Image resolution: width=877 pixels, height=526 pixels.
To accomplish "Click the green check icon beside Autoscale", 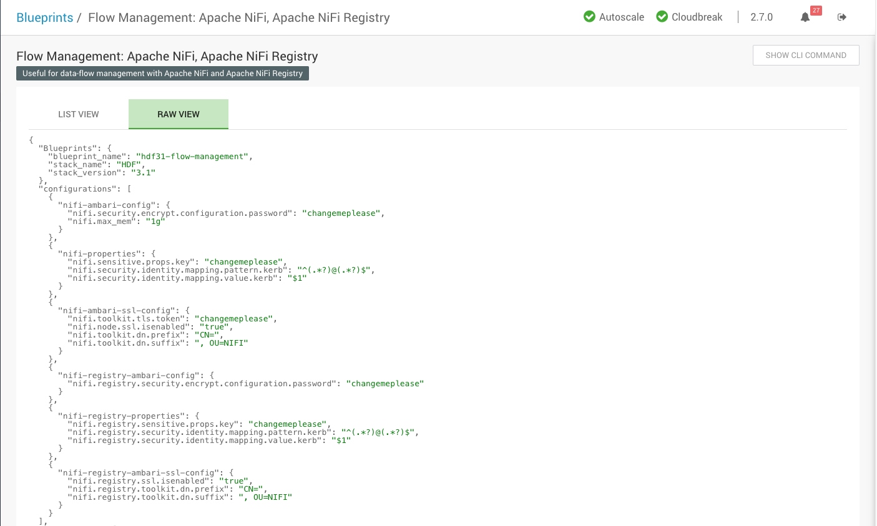I will (589, 16).
